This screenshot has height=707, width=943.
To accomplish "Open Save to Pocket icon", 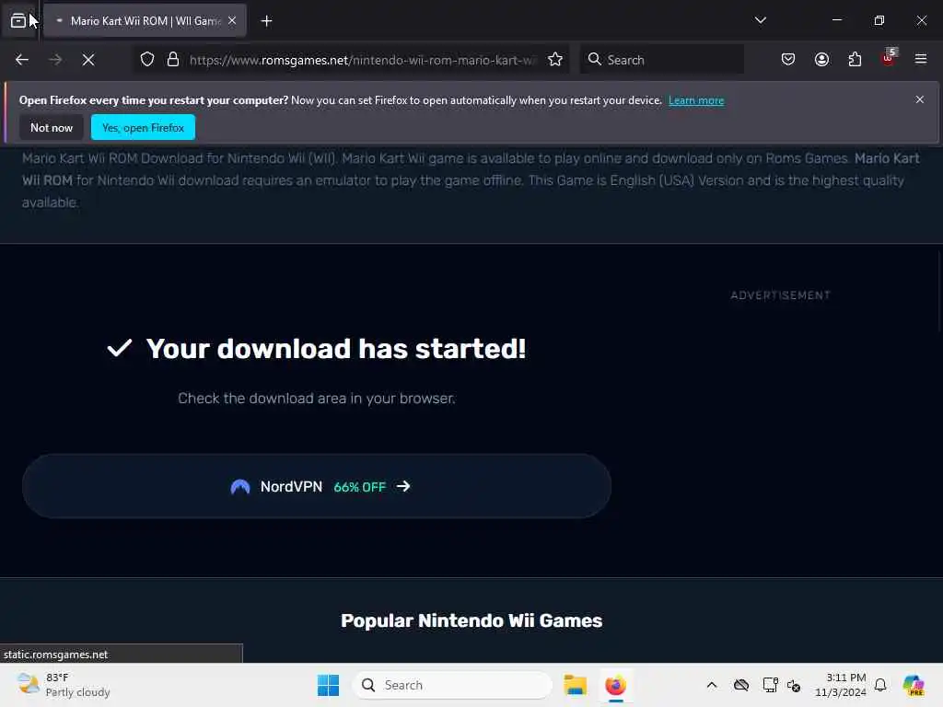I will point(788,60).
